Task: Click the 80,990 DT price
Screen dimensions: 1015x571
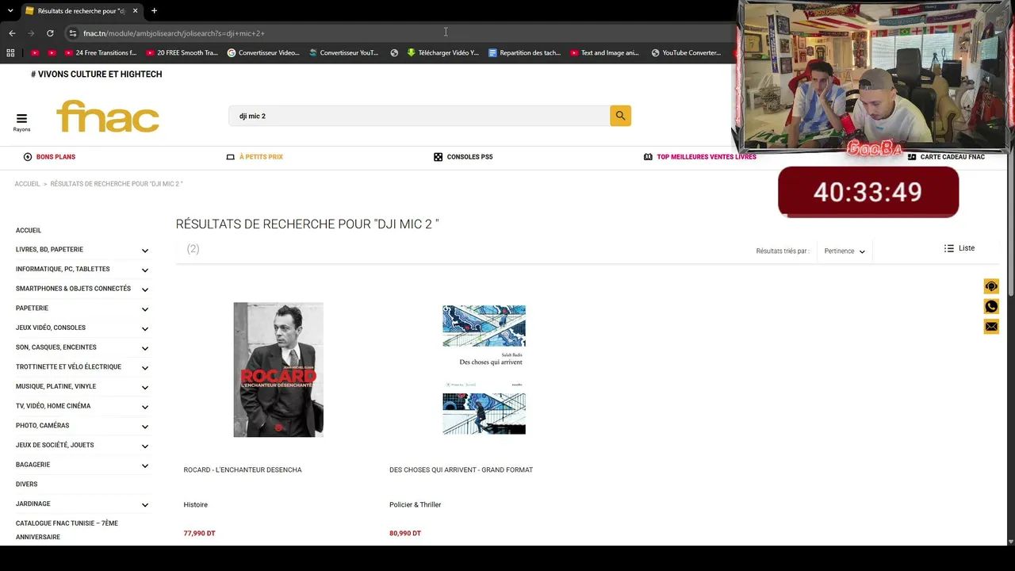Action: pos(405,534)
